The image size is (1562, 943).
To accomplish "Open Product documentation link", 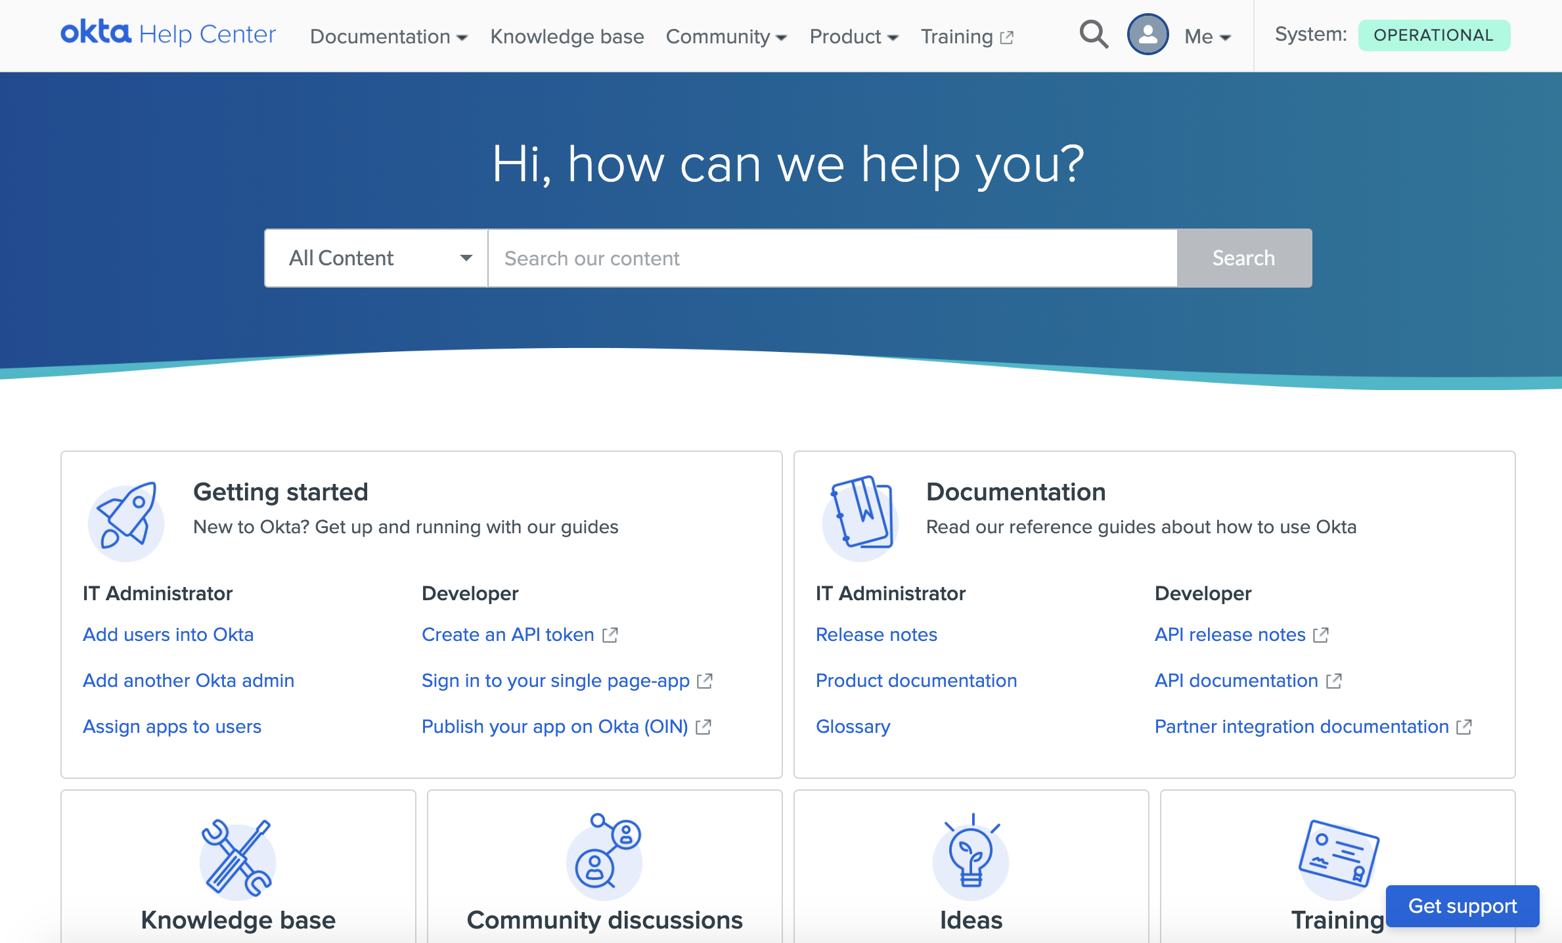I will (916, 681).
